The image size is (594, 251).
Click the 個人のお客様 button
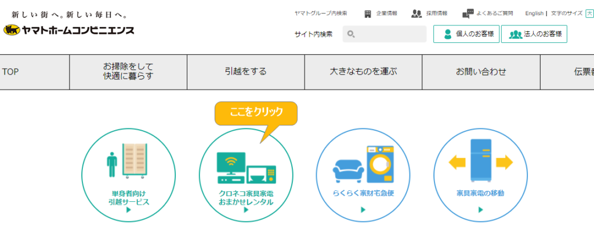tap(466, 34)
